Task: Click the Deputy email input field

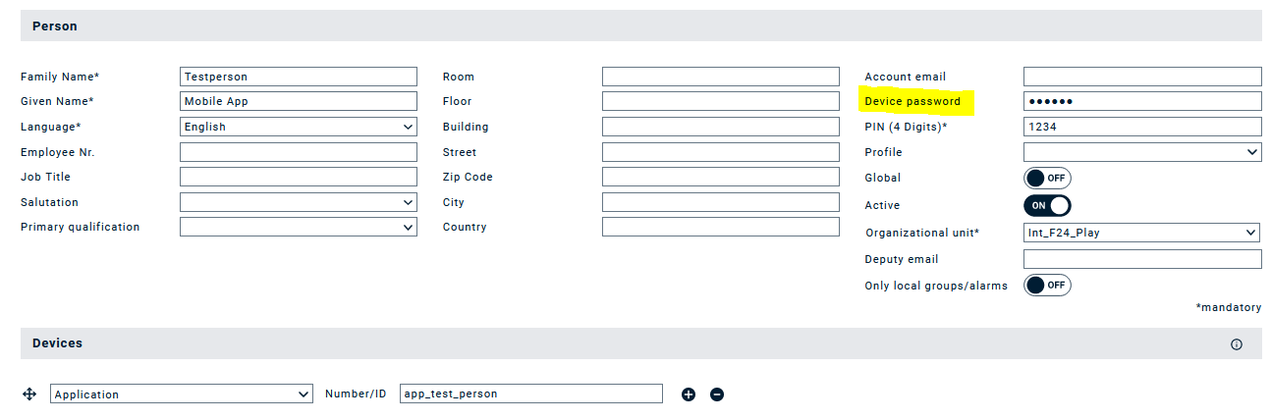Action: click(x=1142, y=259)
